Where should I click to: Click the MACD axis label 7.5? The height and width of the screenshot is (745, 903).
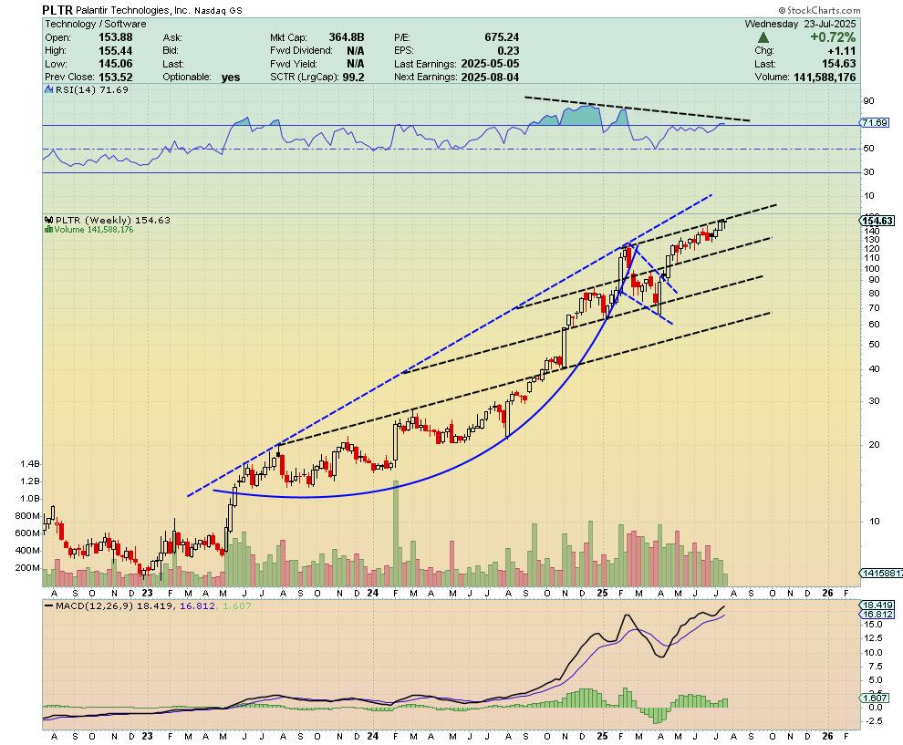[876, 667]
